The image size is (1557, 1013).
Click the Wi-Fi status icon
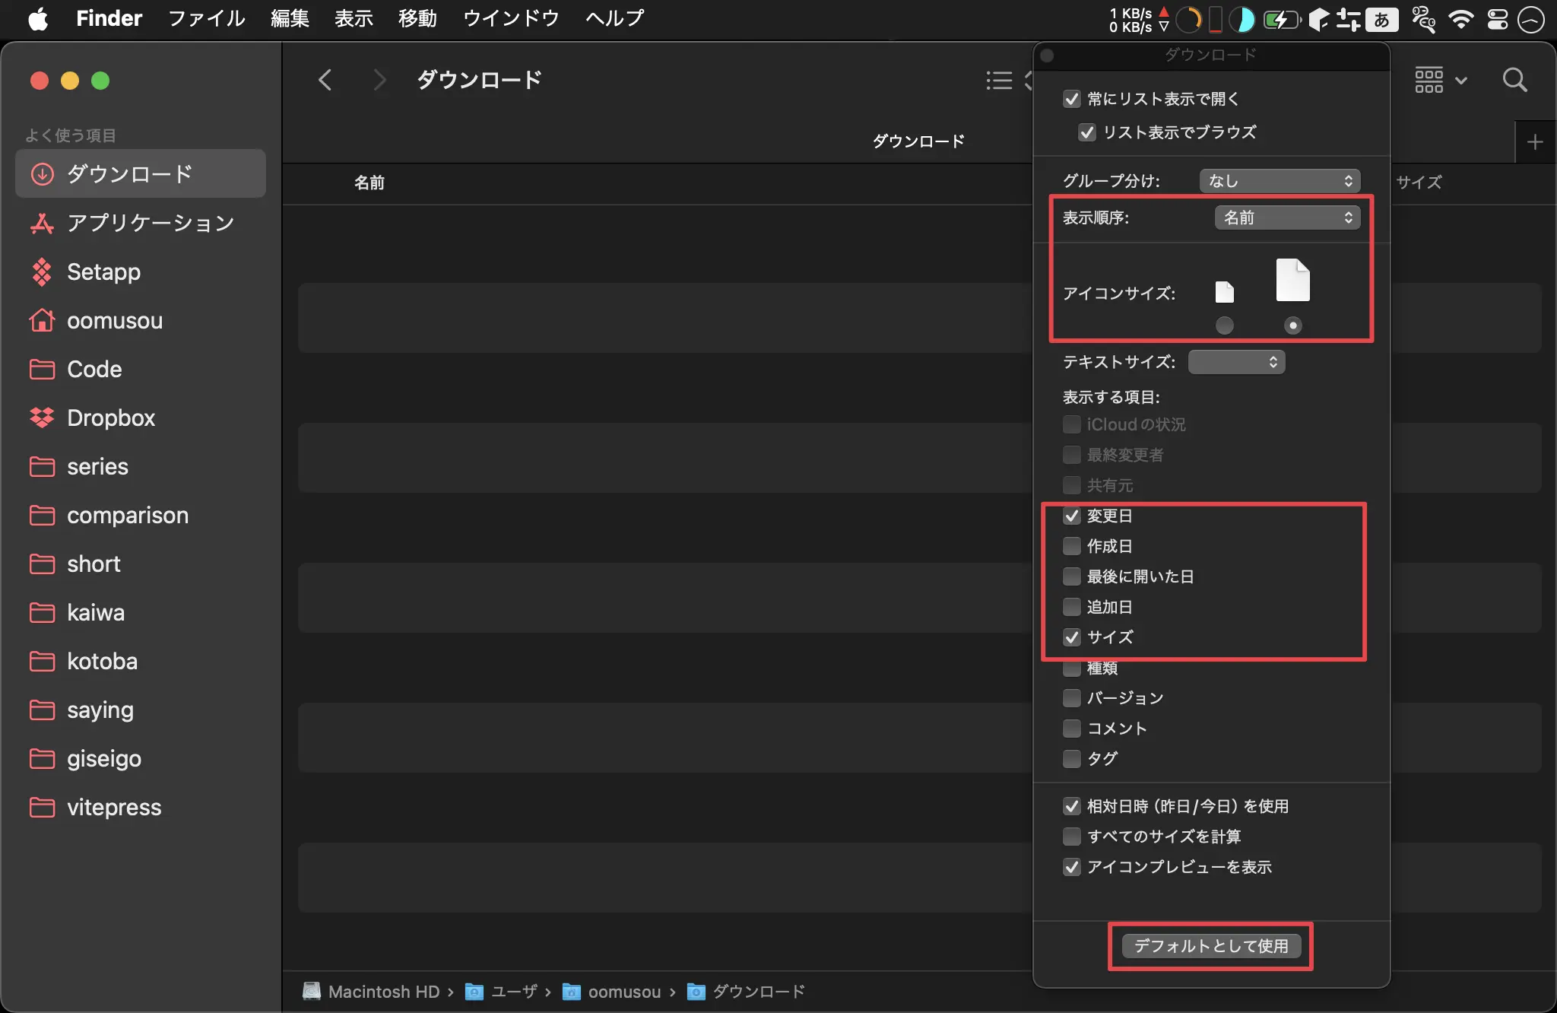click(x=1460, y=19)
